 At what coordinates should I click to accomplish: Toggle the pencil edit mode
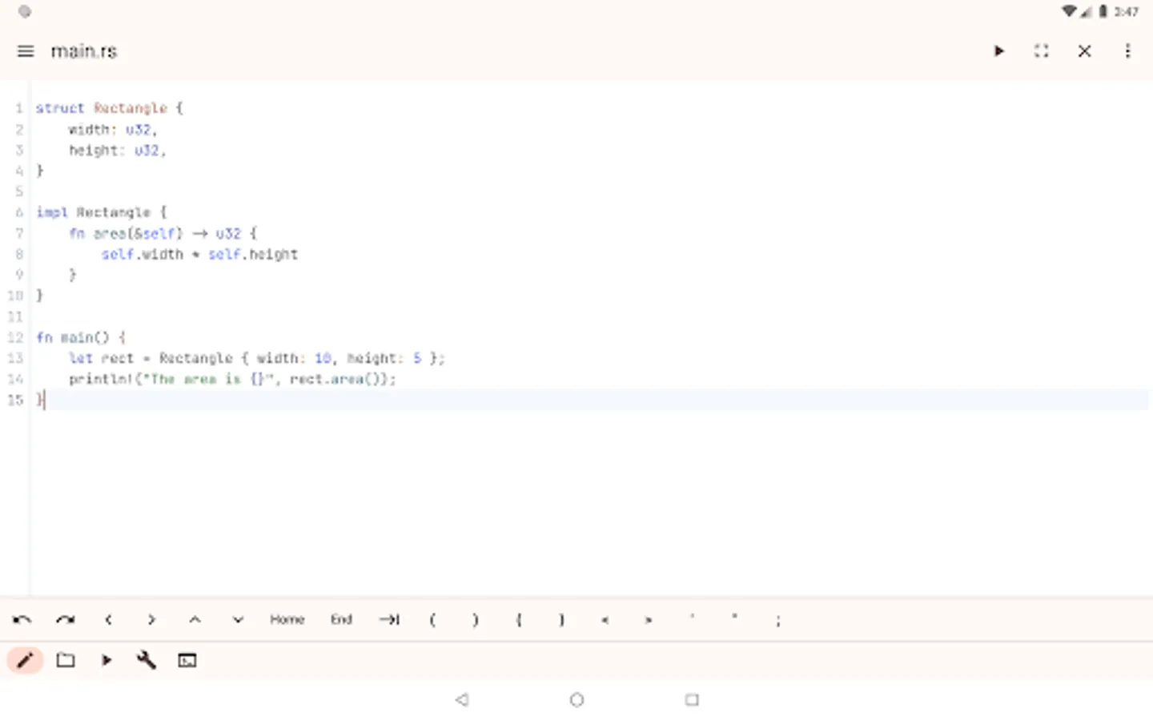tap(25, 659)
